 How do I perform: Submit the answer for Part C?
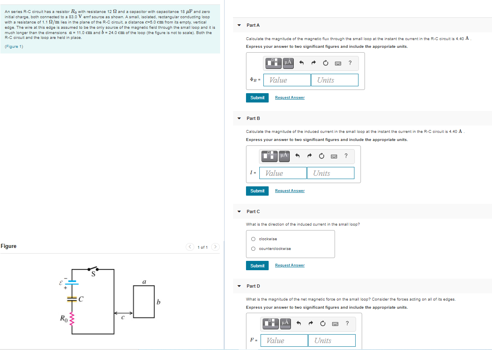257,265
